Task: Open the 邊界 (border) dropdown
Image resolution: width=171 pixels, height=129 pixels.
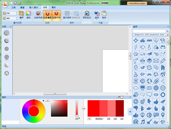Action: coord(21,15)
